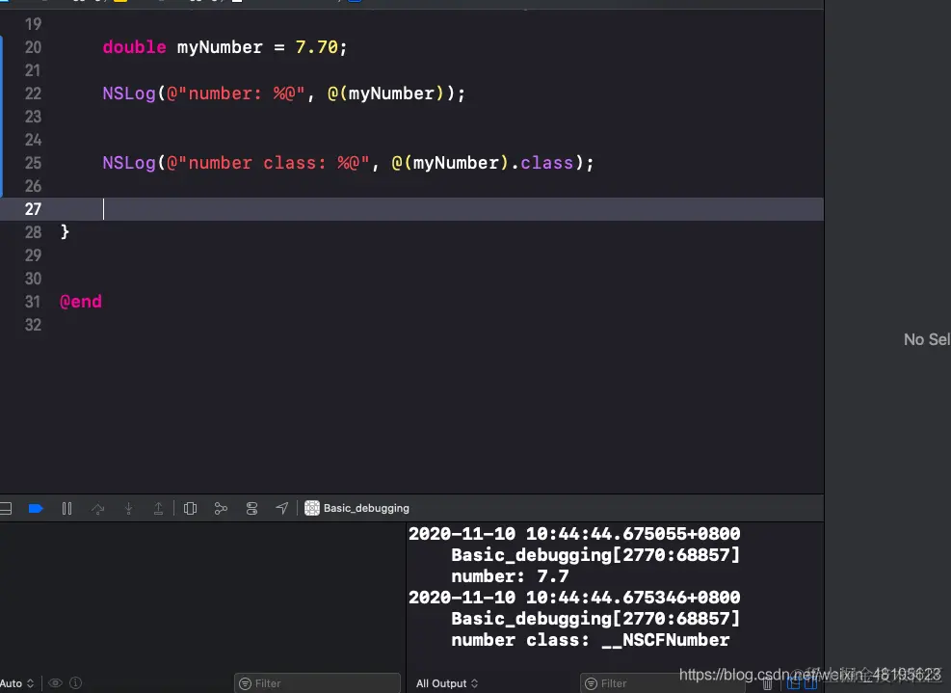Click the Simulate Location arrow icon

coord(282,508)
